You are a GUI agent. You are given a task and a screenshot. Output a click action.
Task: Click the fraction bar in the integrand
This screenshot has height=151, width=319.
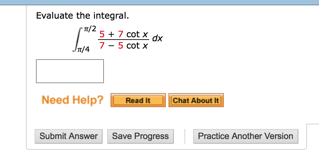pos(123,40)
